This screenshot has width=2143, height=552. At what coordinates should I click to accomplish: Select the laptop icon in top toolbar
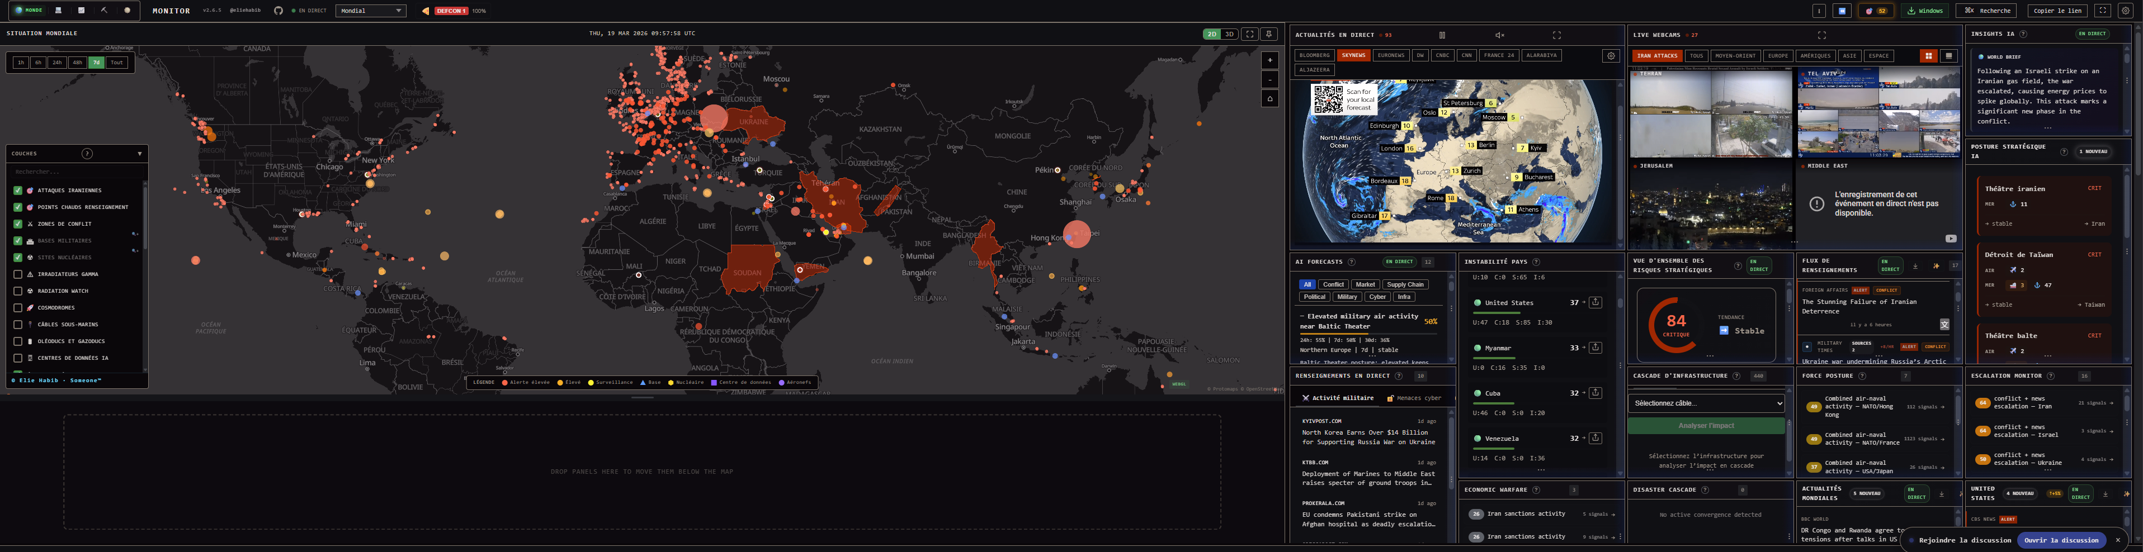(x=59, y=11)
